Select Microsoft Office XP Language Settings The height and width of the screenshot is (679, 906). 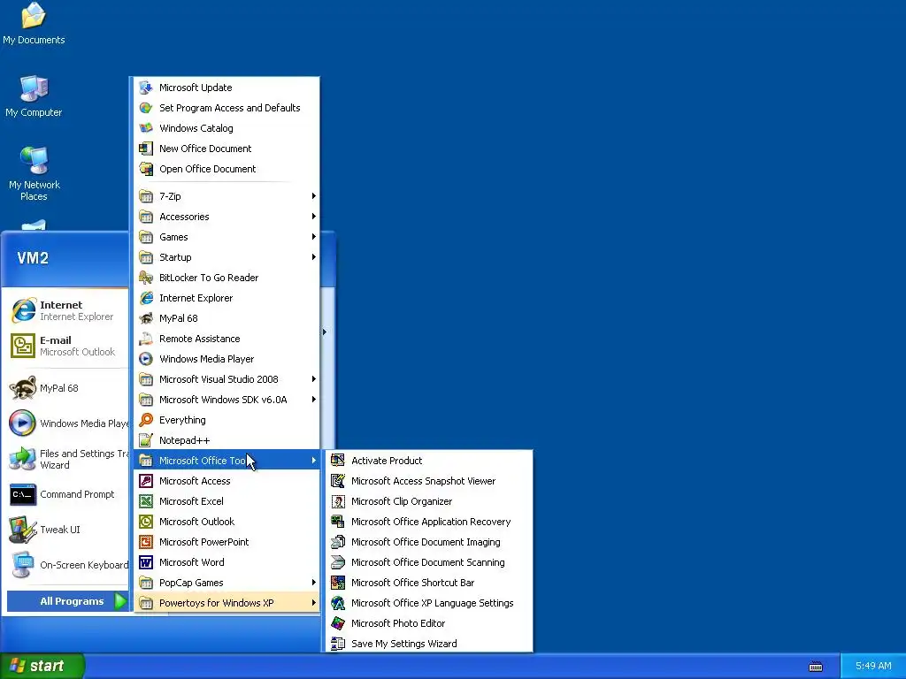pyautogui.click(x=429, y=603)
